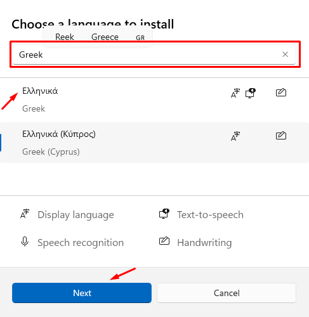
Task: Click the display language icon on Ελληνικά row
Action: coord(235,93)
